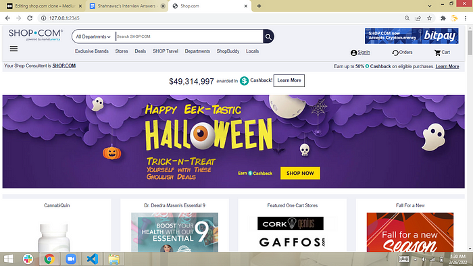The height and width of the screenshot is (266, 473).
Task: Open SHOP Travel menu item
Action: 166,51
